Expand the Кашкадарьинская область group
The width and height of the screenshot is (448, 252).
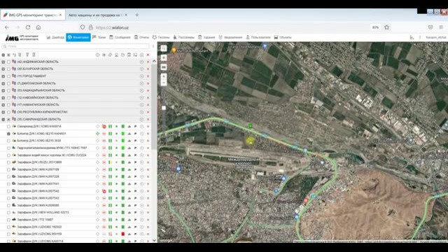[3, 90]
